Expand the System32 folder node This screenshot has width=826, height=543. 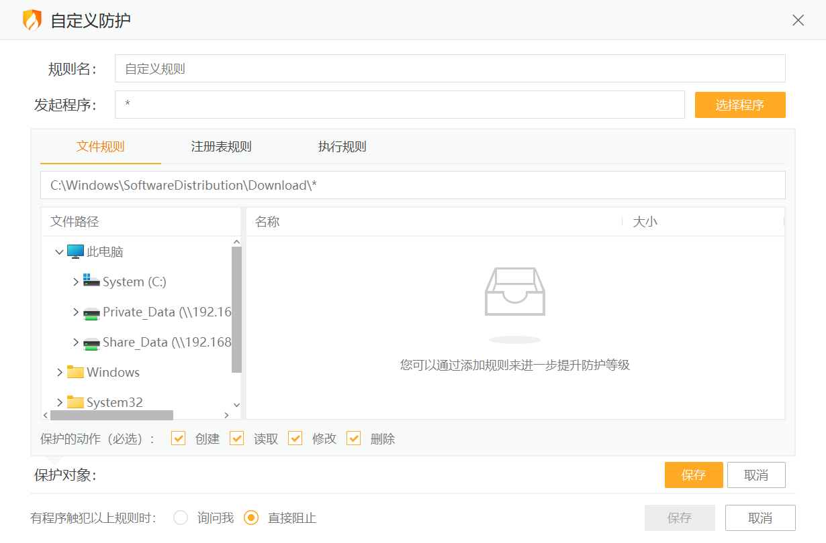click(59, 402)
